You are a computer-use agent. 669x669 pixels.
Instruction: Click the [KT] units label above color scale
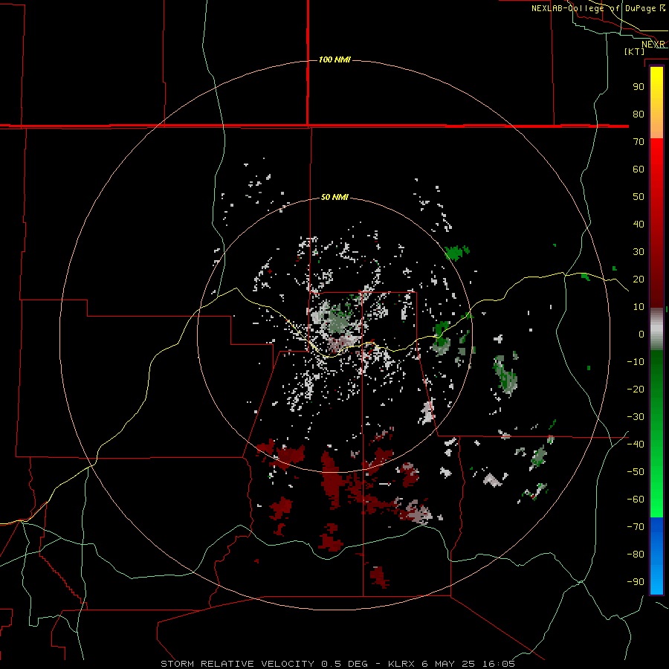click(635, 51)
